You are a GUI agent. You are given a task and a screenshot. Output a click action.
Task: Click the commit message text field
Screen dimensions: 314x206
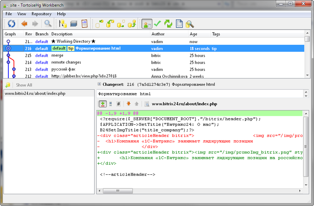[x=200, y=94]
